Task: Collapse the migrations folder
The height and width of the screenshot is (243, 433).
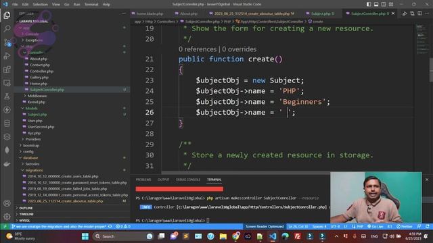Action: (34, 170)
